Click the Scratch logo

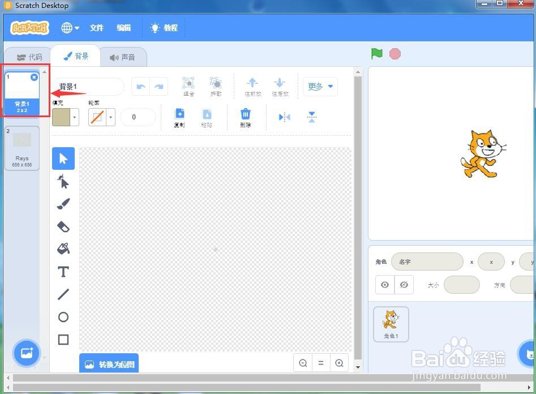pyautogui.click(x=30, y=28)
